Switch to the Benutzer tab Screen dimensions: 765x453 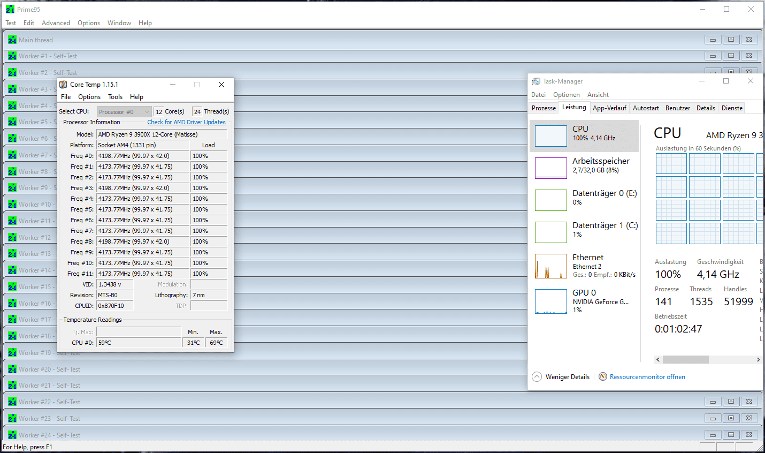[678, 108]
